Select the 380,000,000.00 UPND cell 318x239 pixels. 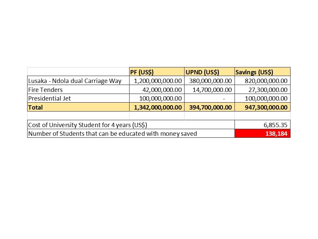click(209, 81)
